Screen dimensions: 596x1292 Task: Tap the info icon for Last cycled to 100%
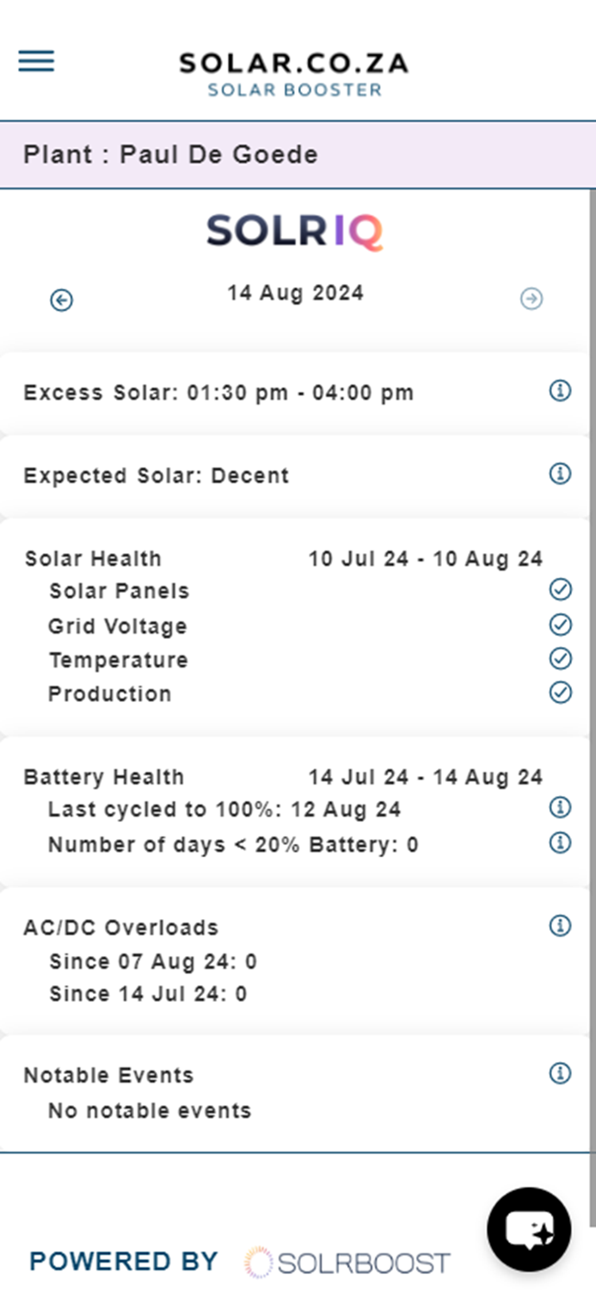(x=560, y=808)
